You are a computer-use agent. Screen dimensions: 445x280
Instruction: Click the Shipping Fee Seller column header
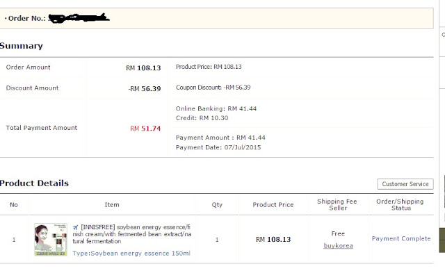tap(338, 205)
